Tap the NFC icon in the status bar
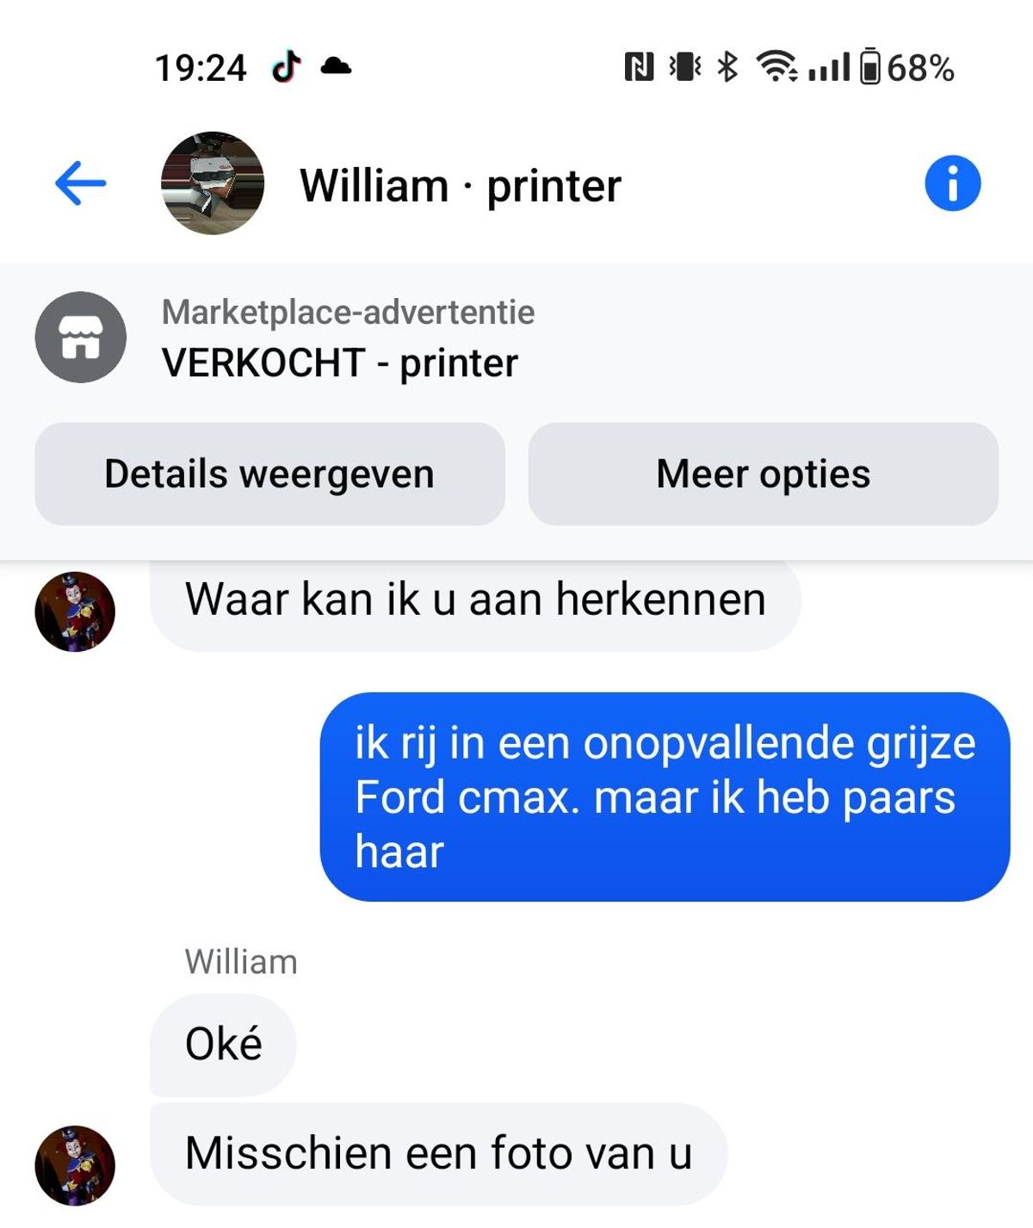 point(639,66)
